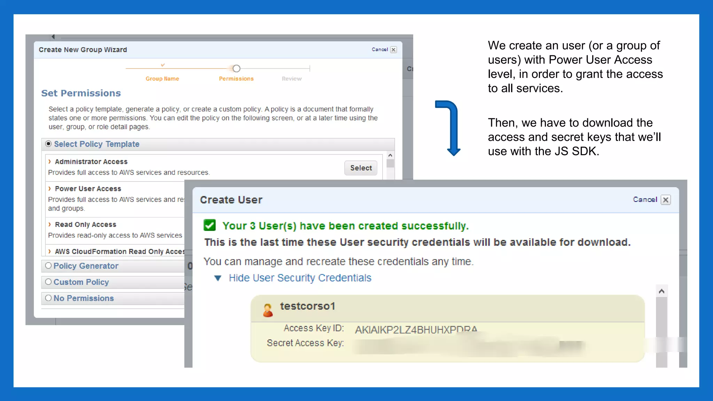Click the Custom Policy label
The height and width of the screenshot is (401, 713).
pyautogui.click(x=81, y=282)
